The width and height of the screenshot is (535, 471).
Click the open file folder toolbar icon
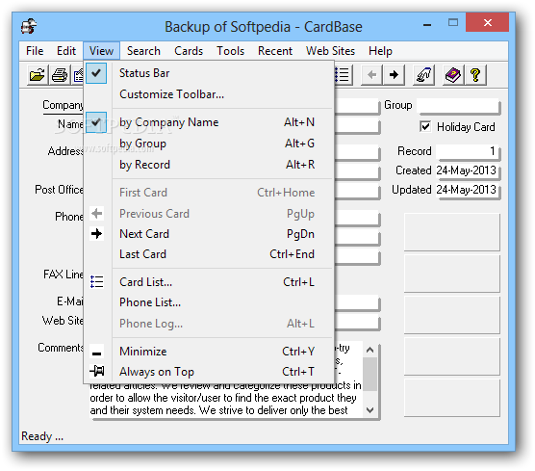[37, 75]
